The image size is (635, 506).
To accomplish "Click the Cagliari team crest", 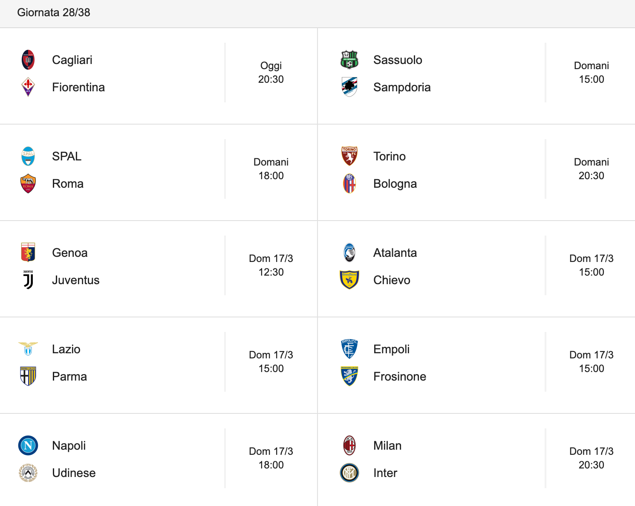I will 28,60.
